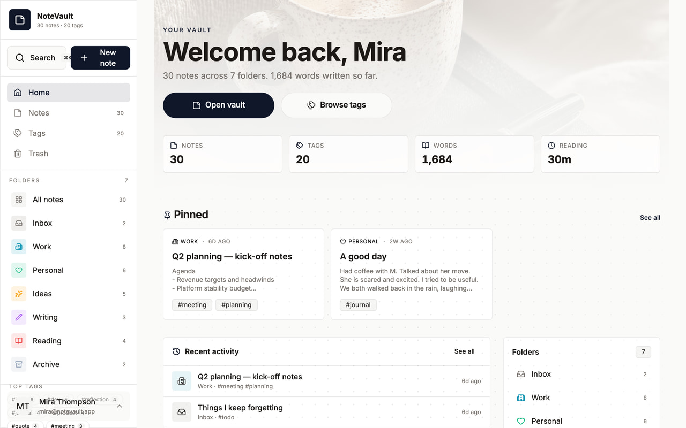
Task: Open Tags in the sidebar navigation
Action: click(x=69, y=133)
